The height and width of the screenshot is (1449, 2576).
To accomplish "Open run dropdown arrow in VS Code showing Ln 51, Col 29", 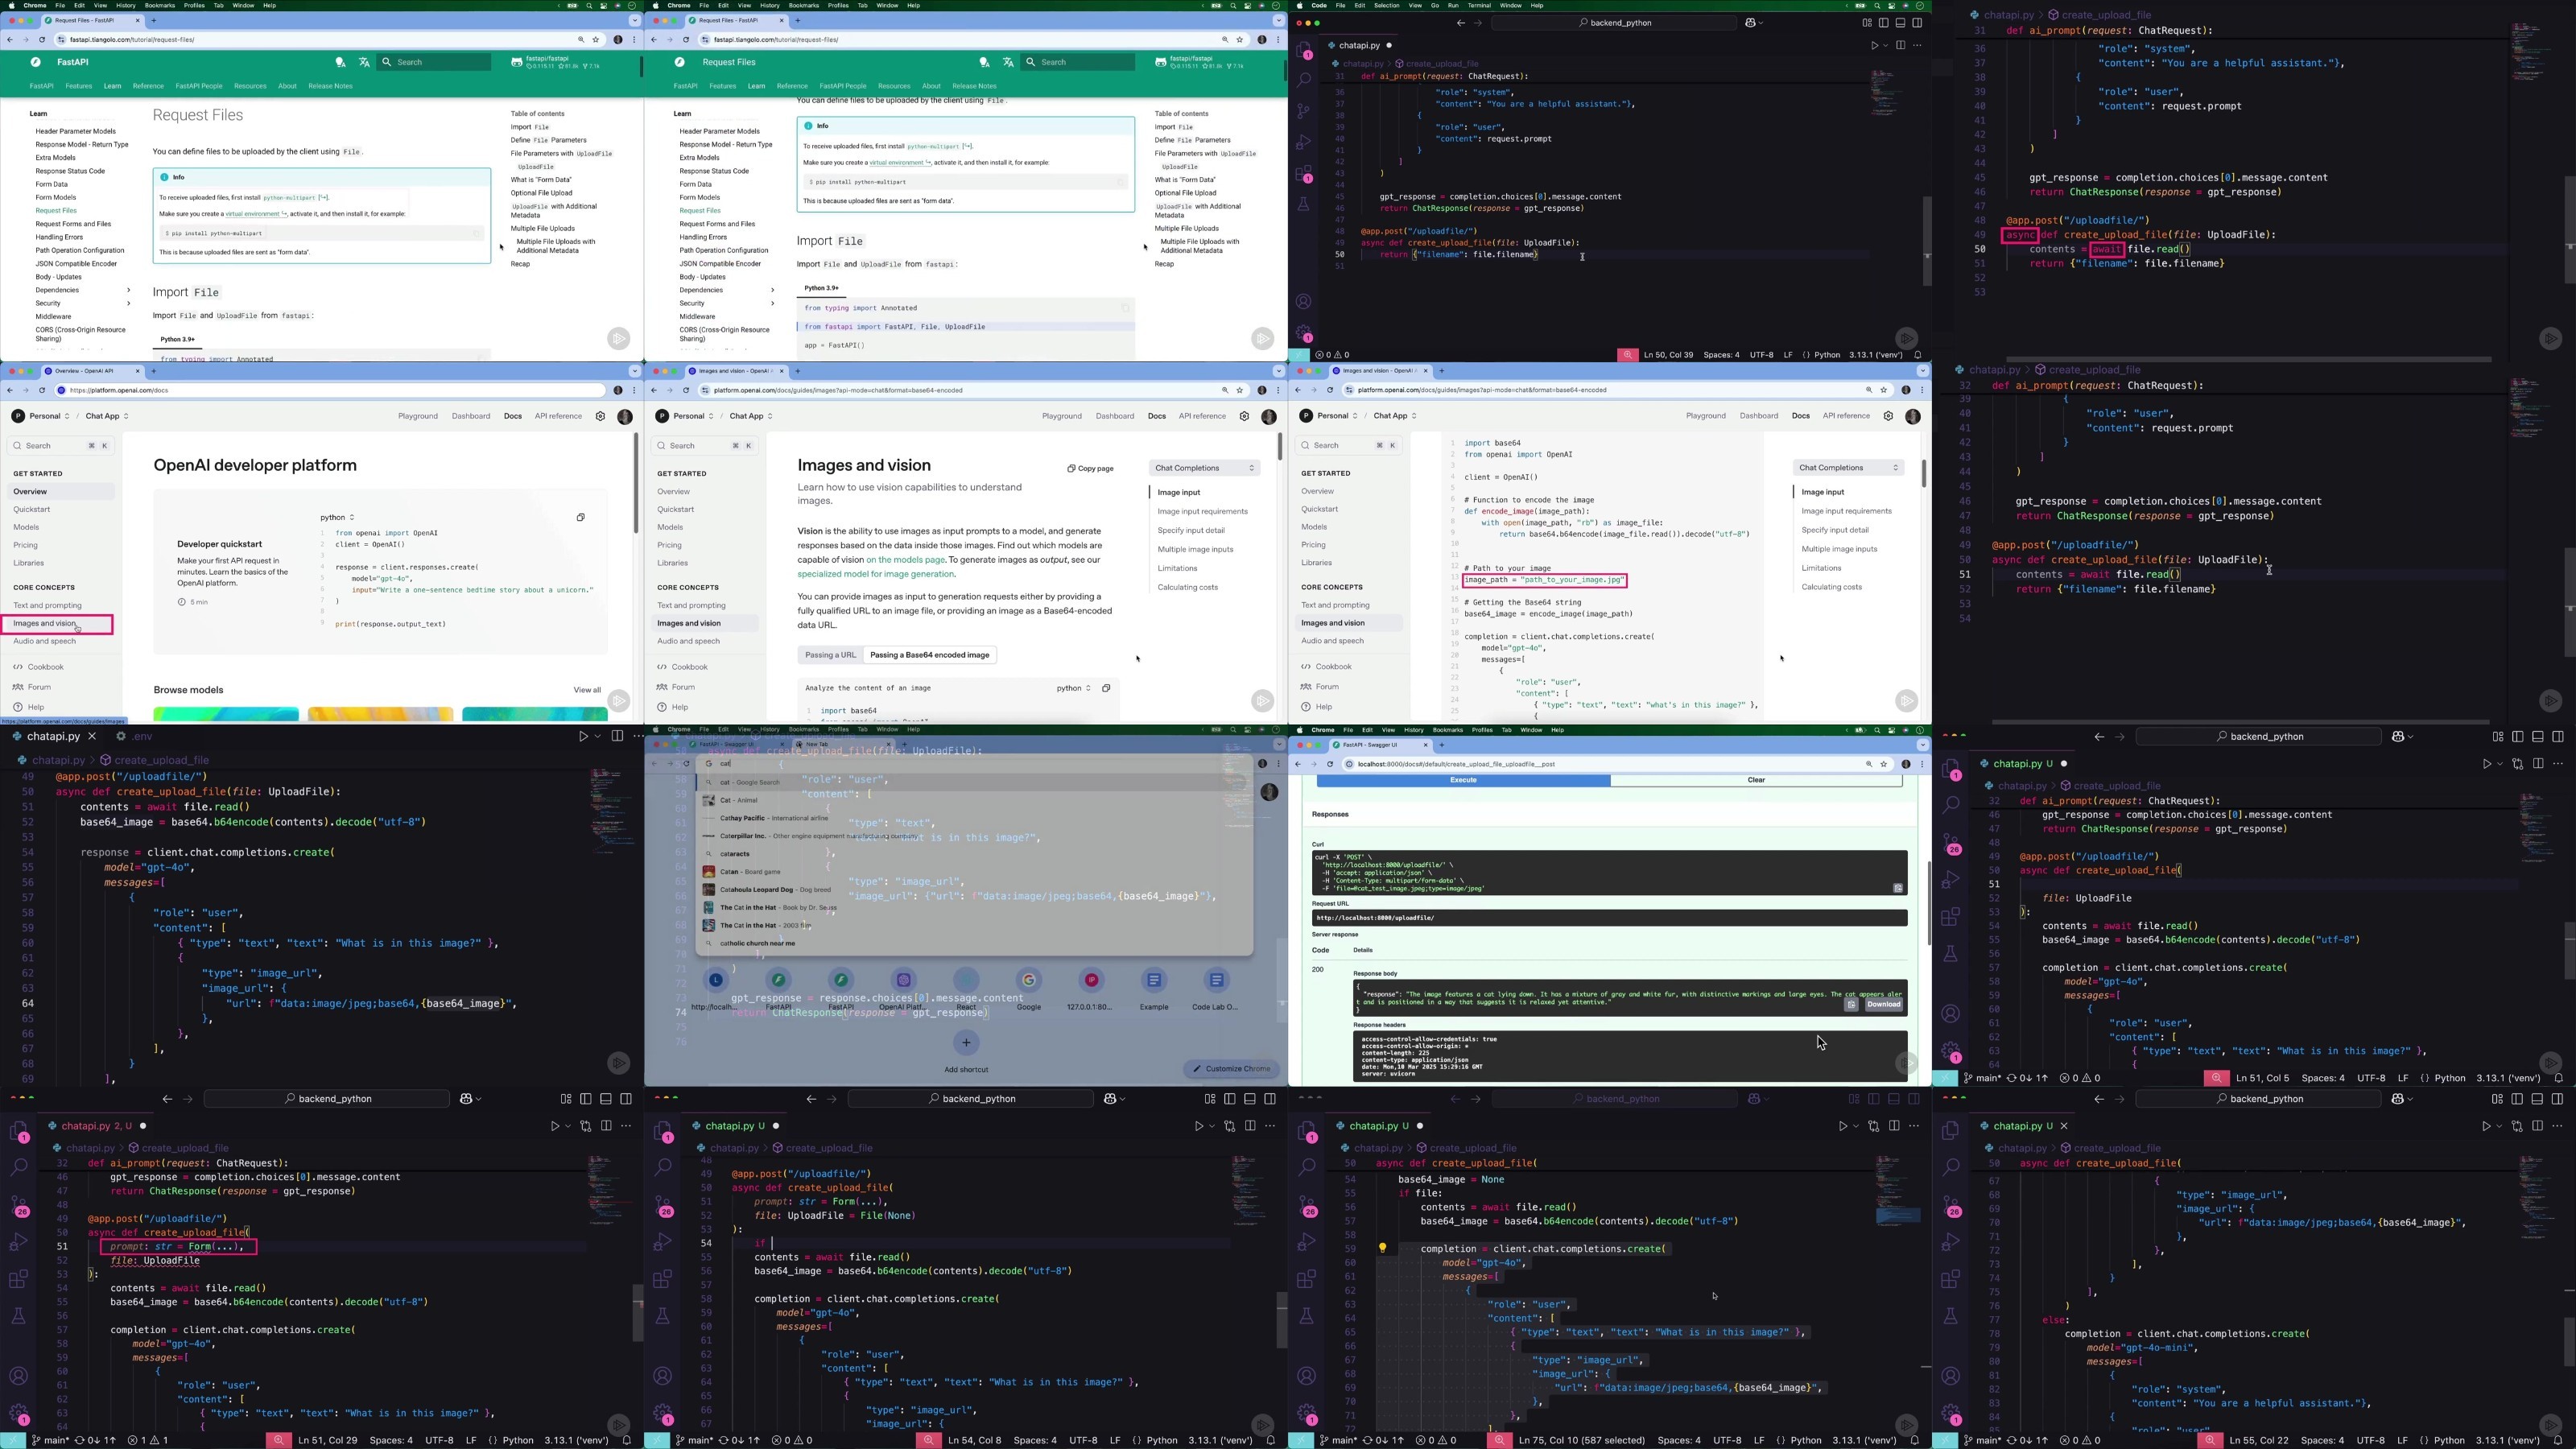I will pyautogui.click(x=569, y=1126).
